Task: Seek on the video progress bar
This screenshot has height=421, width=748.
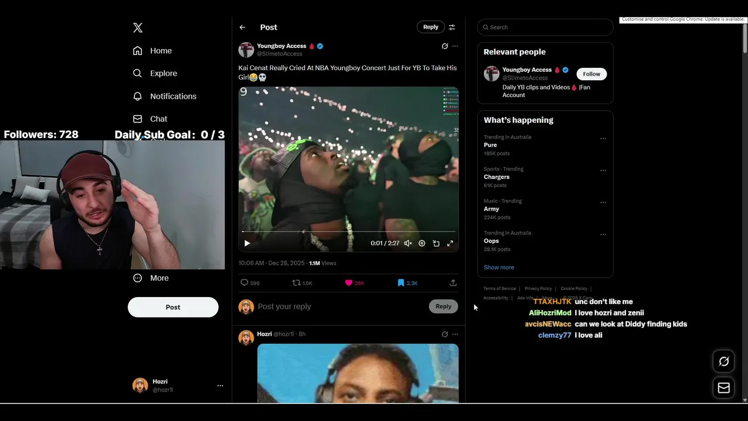Action: pyautogui.click(x=348, y=232)
